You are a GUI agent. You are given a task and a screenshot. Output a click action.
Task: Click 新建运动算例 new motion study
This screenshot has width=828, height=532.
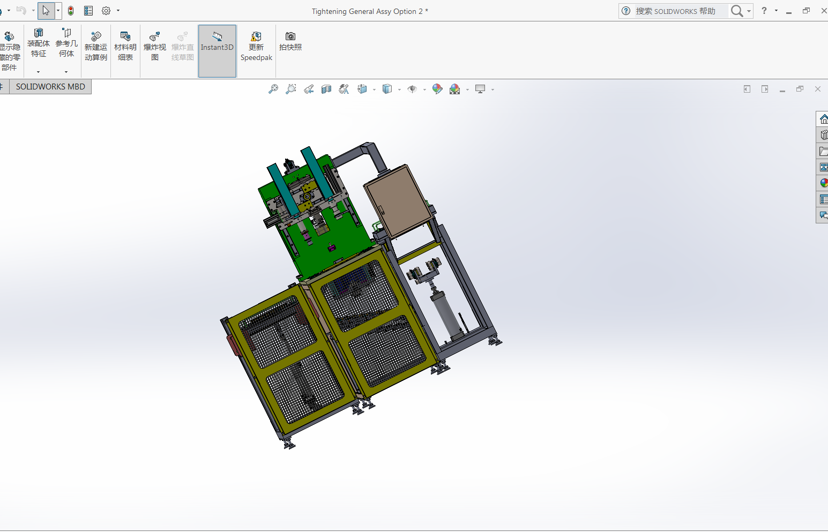tap(96, 46)
